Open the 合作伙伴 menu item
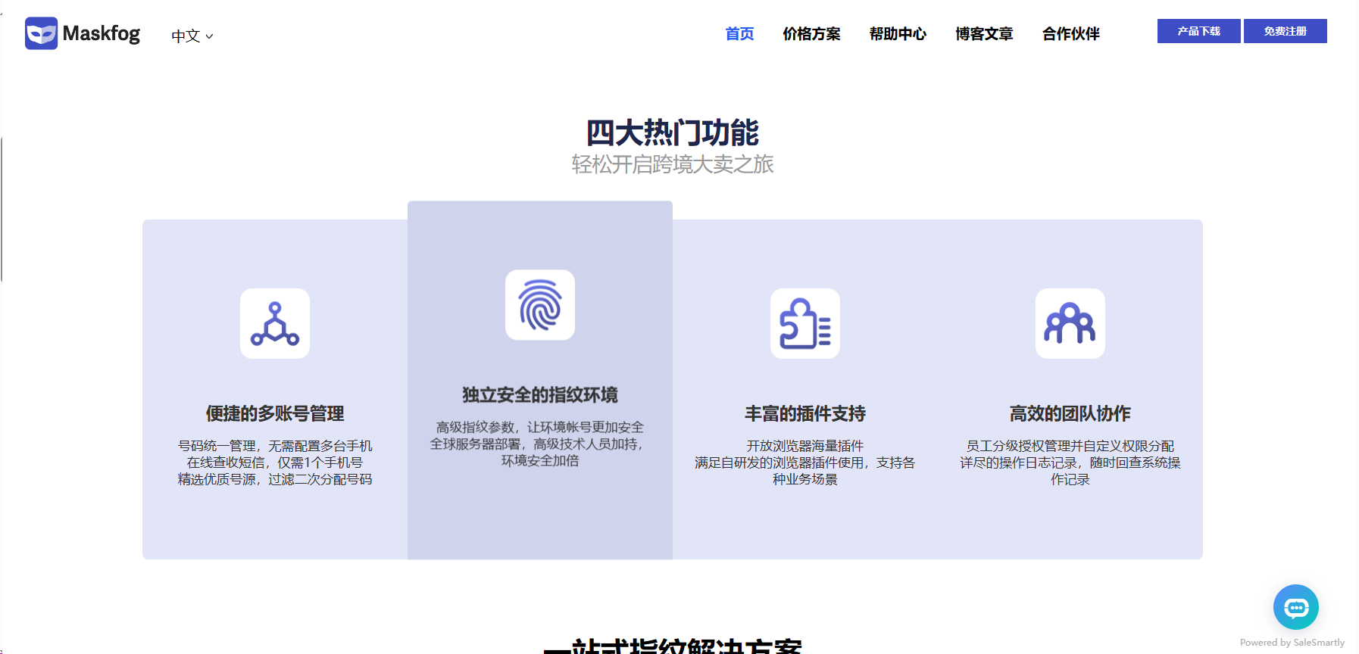The width and height of the screenshot is (1359, 654). [x=1070, y=34]
